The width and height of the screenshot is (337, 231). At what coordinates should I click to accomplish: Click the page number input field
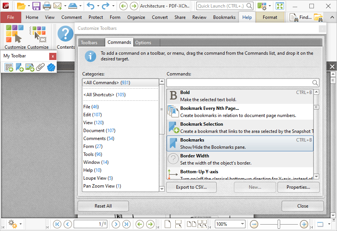[x=90, y=224]
